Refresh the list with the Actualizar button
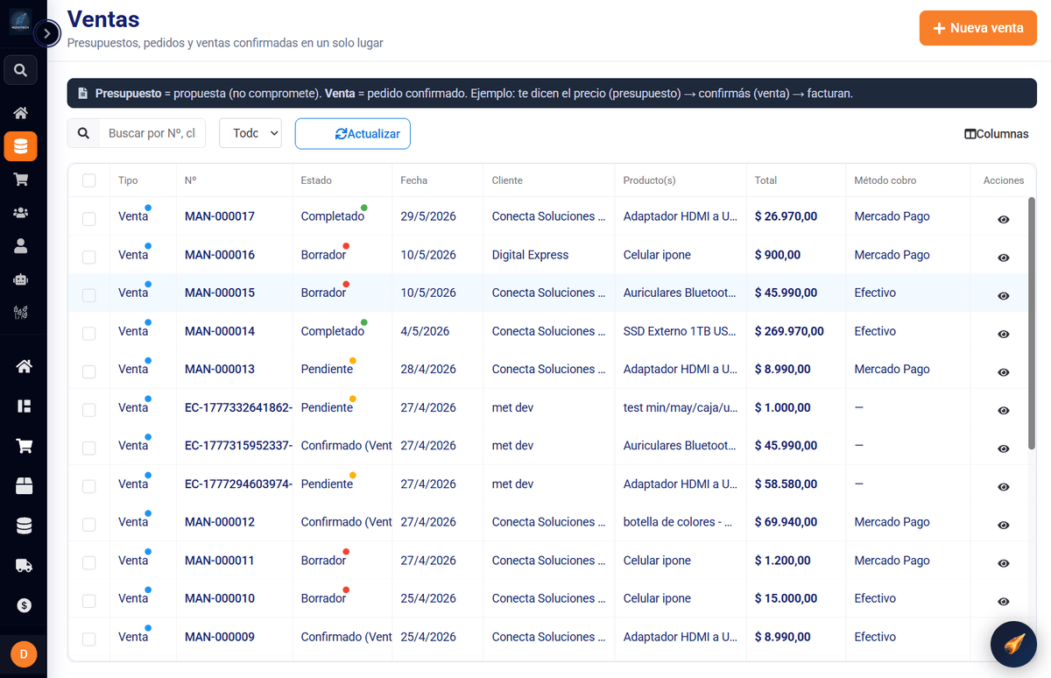The width and height of the screenshot is (1051, 678). (x=353, y=134)
